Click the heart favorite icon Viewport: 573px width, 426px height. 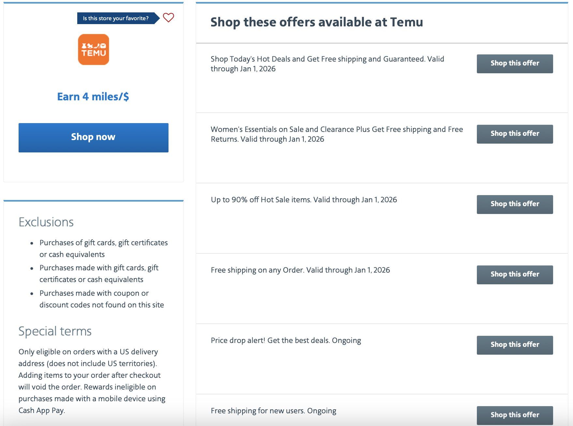(x=169, y=18)
